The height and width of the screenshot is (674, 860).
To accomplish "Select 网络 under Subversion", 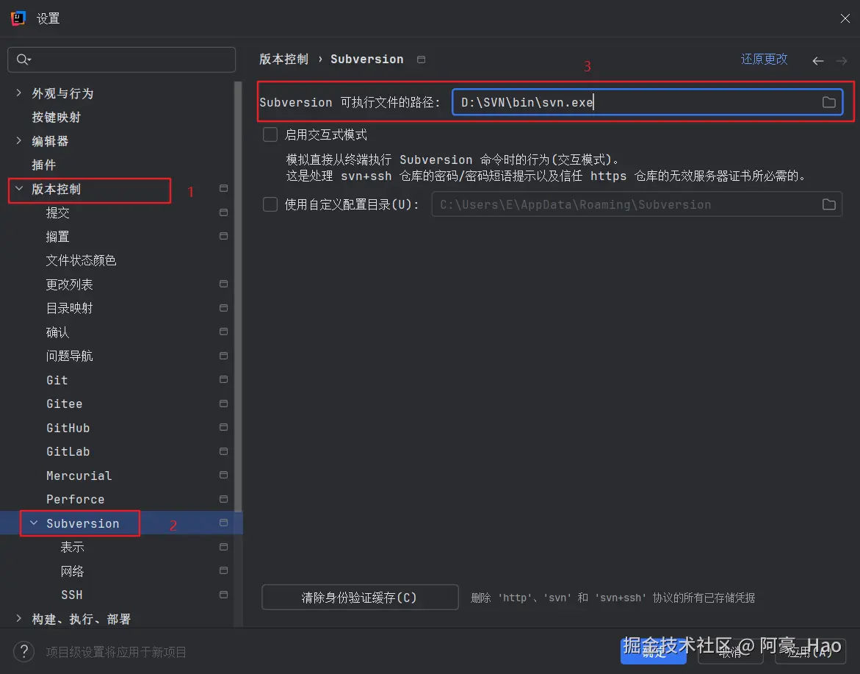I will coord(72,571).
